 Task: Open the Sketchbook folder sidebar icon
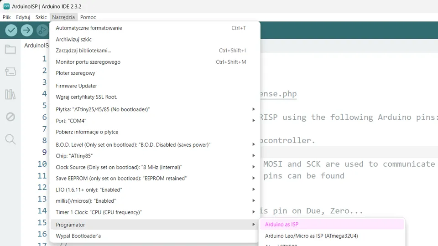tap(10, 49)
